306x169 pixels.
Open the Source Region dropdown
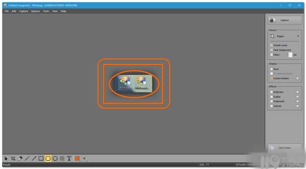click(x=285, y=36)
